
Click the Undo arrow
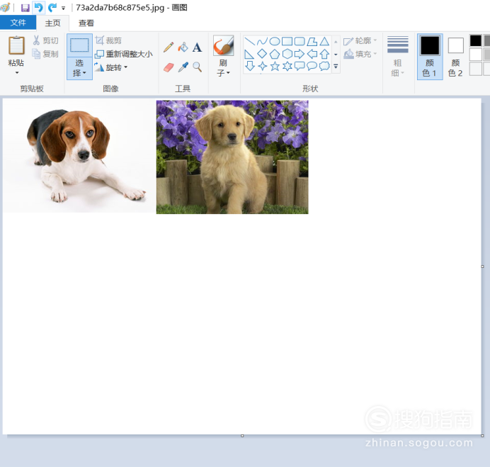39,7
